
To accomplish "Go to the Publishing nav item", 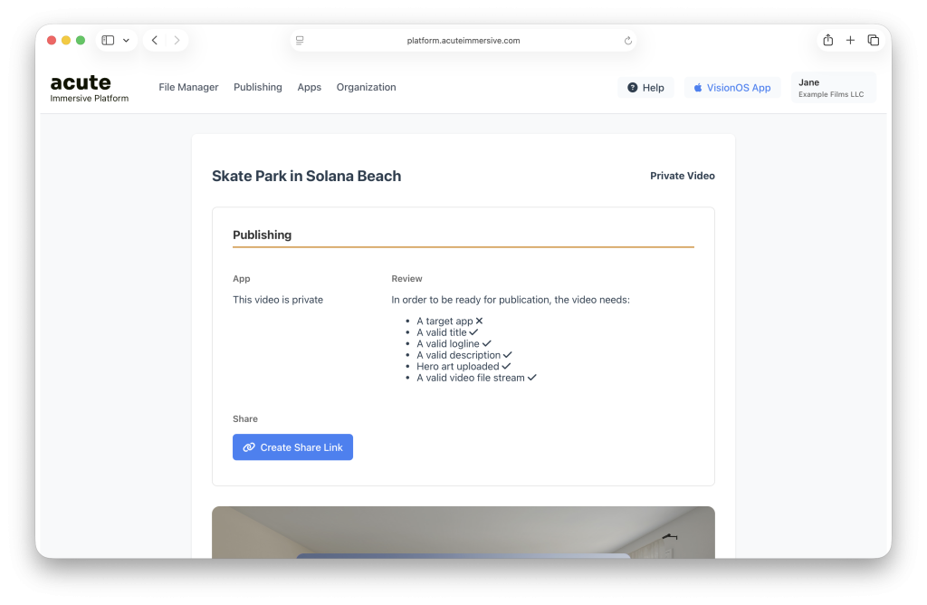I will pyautogui.click(x=258, y=88).
